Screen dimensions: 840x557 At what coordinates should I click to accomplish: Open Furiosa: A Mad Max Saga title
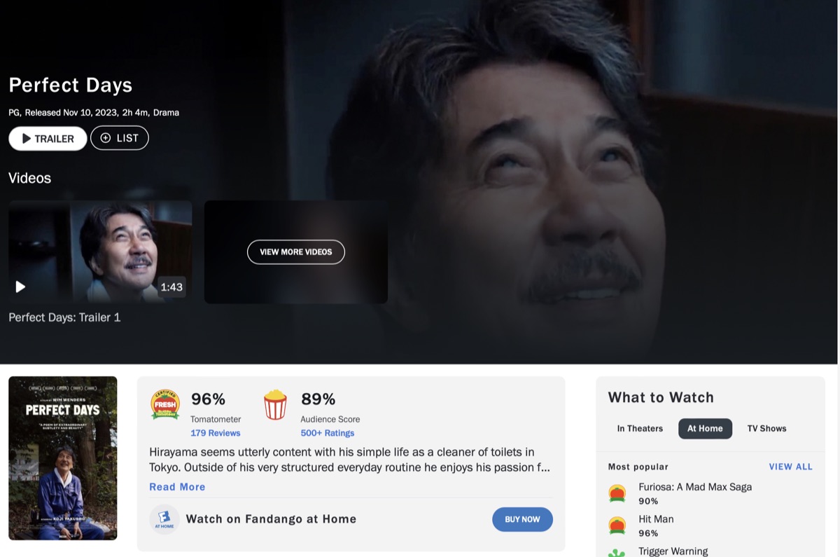click(695, 487)
